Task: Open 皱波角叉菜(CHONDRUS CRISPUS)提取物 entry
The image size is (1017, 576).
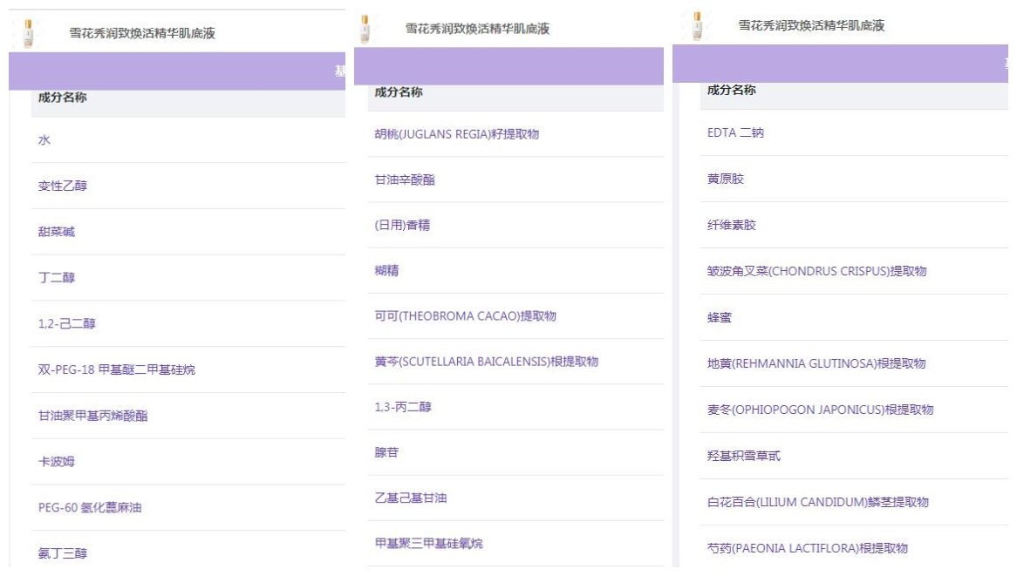Action: click(816, 272)
